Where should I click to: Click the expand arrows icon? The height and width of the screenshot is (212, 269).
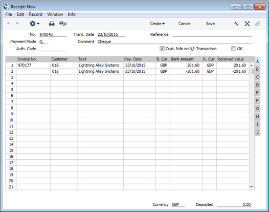point(247,24)
